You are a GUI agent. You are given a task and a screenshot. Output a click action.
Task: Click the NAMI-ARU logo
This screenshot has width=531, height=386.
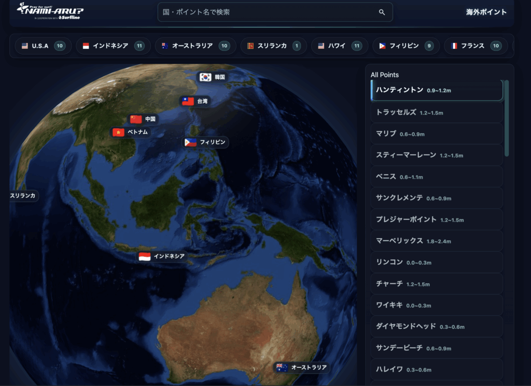[x=50, y=11]
